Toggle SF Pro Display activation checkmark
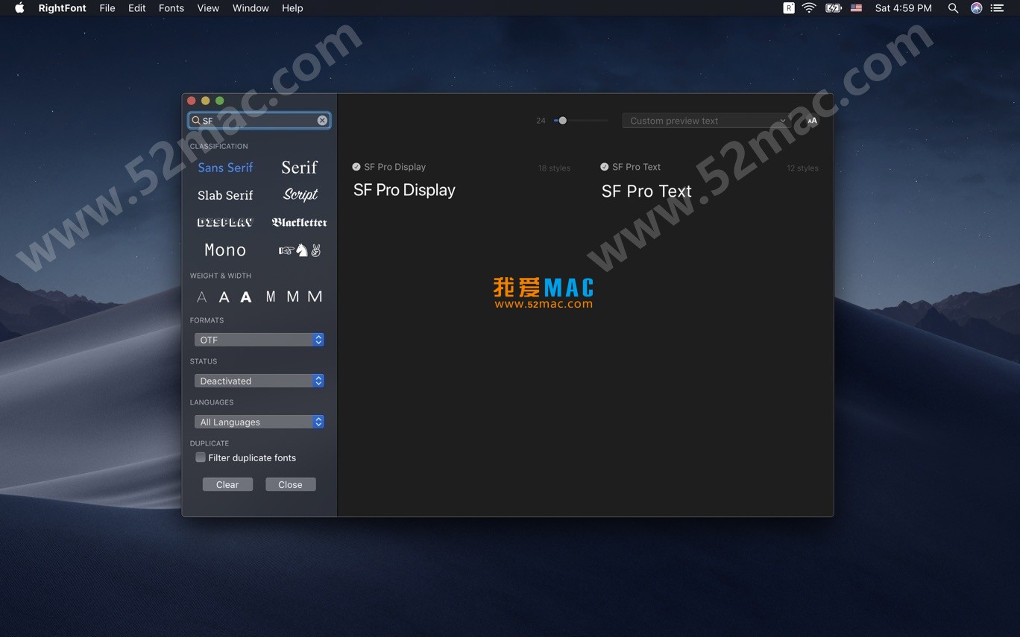The width and height of the screenshot is (1020, 637). click(356, 167)
